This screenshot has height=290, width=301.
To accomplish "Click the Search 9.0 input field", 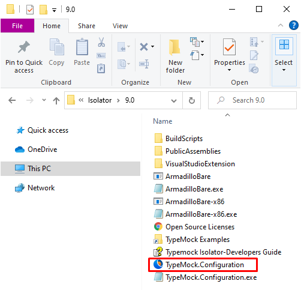I will (252, 100).
